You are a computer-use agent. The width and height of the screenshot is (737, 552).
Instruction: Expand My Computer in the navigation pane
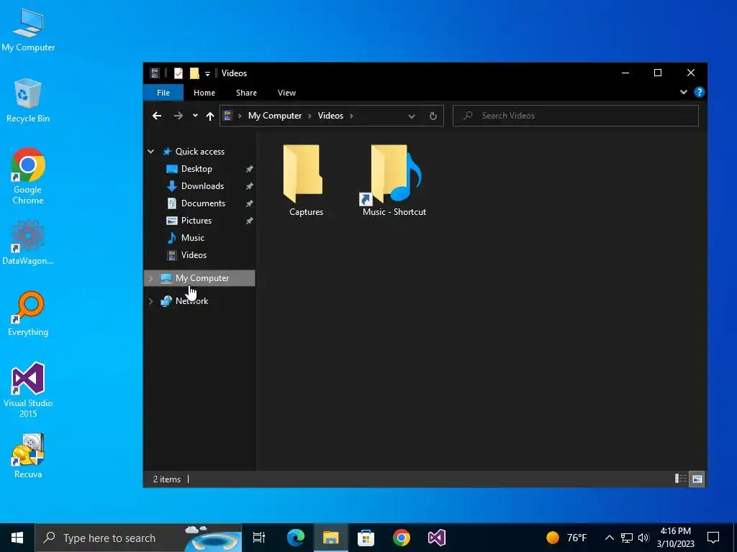pyautogui.click(x=151, y=278)
